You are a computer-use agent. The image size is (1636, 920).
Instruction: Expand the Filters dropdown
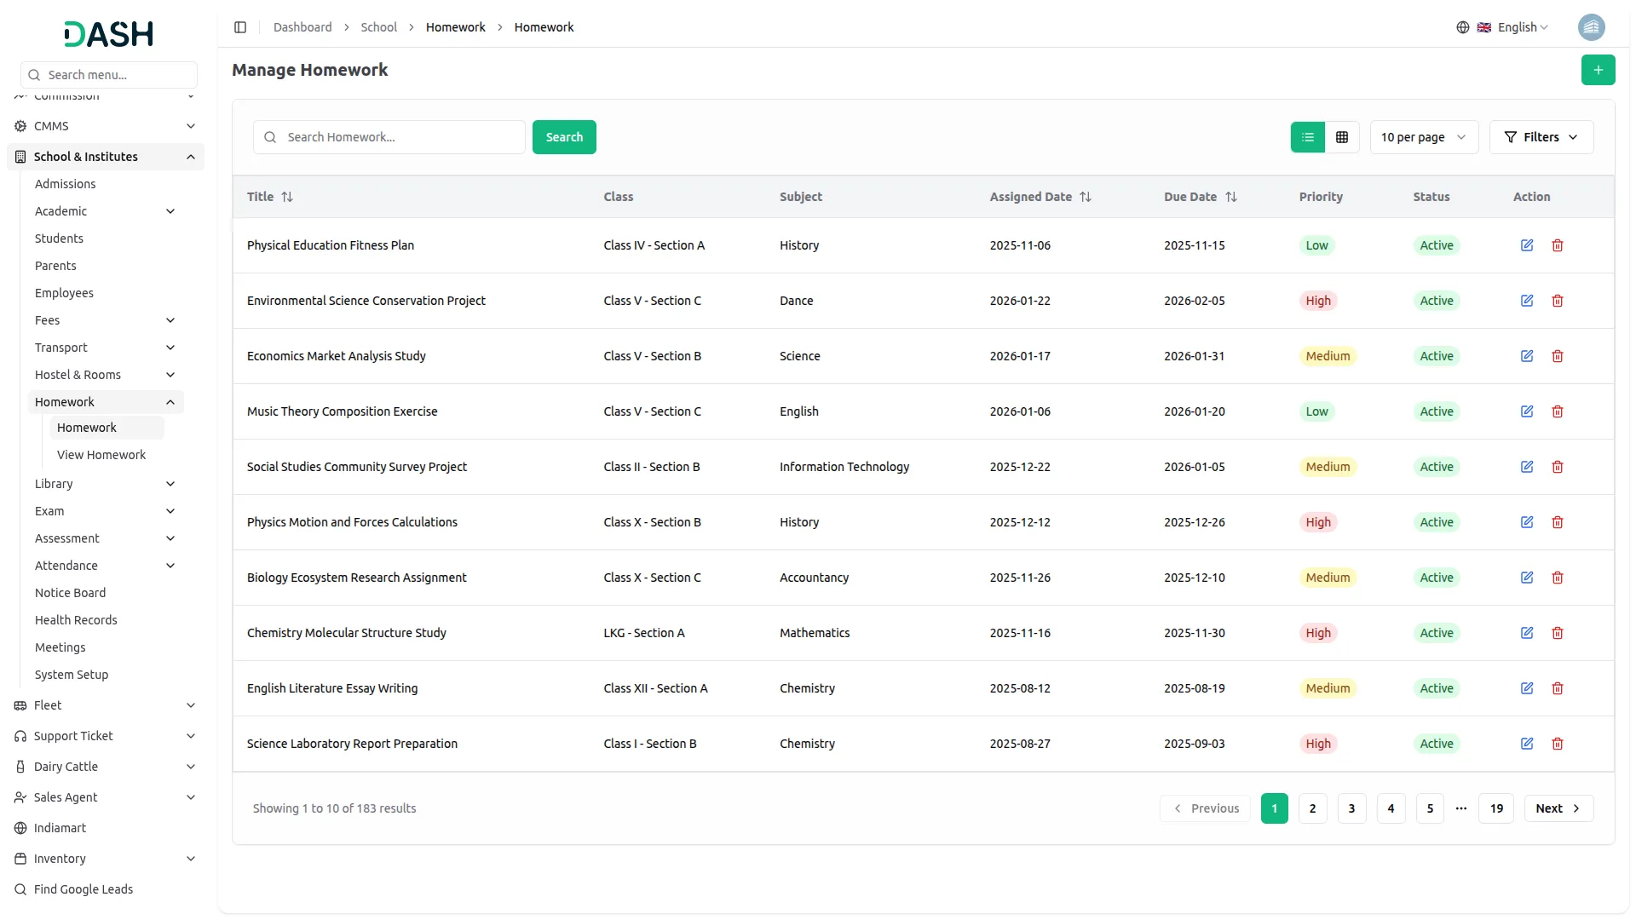tap(1541, 137)
